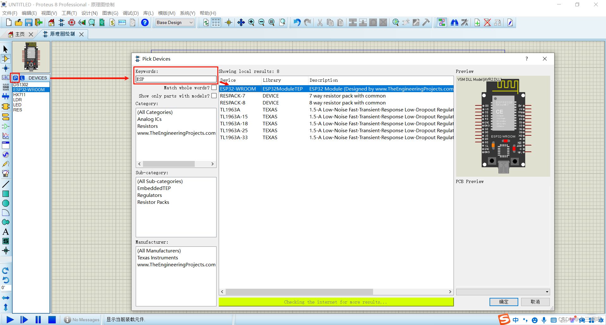Select Analog ICs category

(149, 119)
